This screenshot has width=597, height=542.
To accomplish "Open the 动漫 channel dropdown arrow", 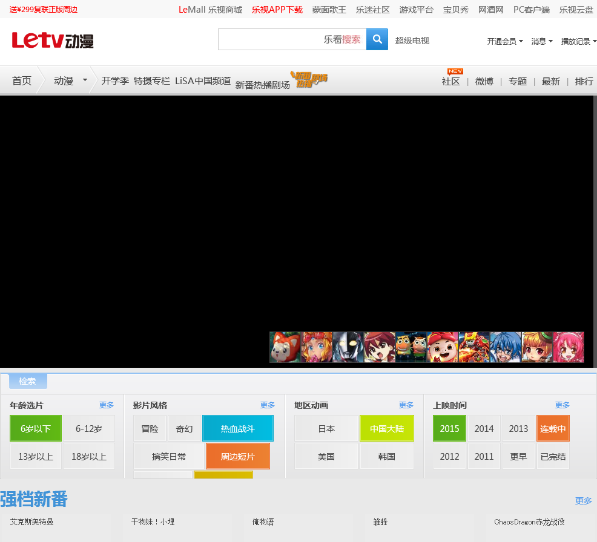I will [x=85, y=80].
